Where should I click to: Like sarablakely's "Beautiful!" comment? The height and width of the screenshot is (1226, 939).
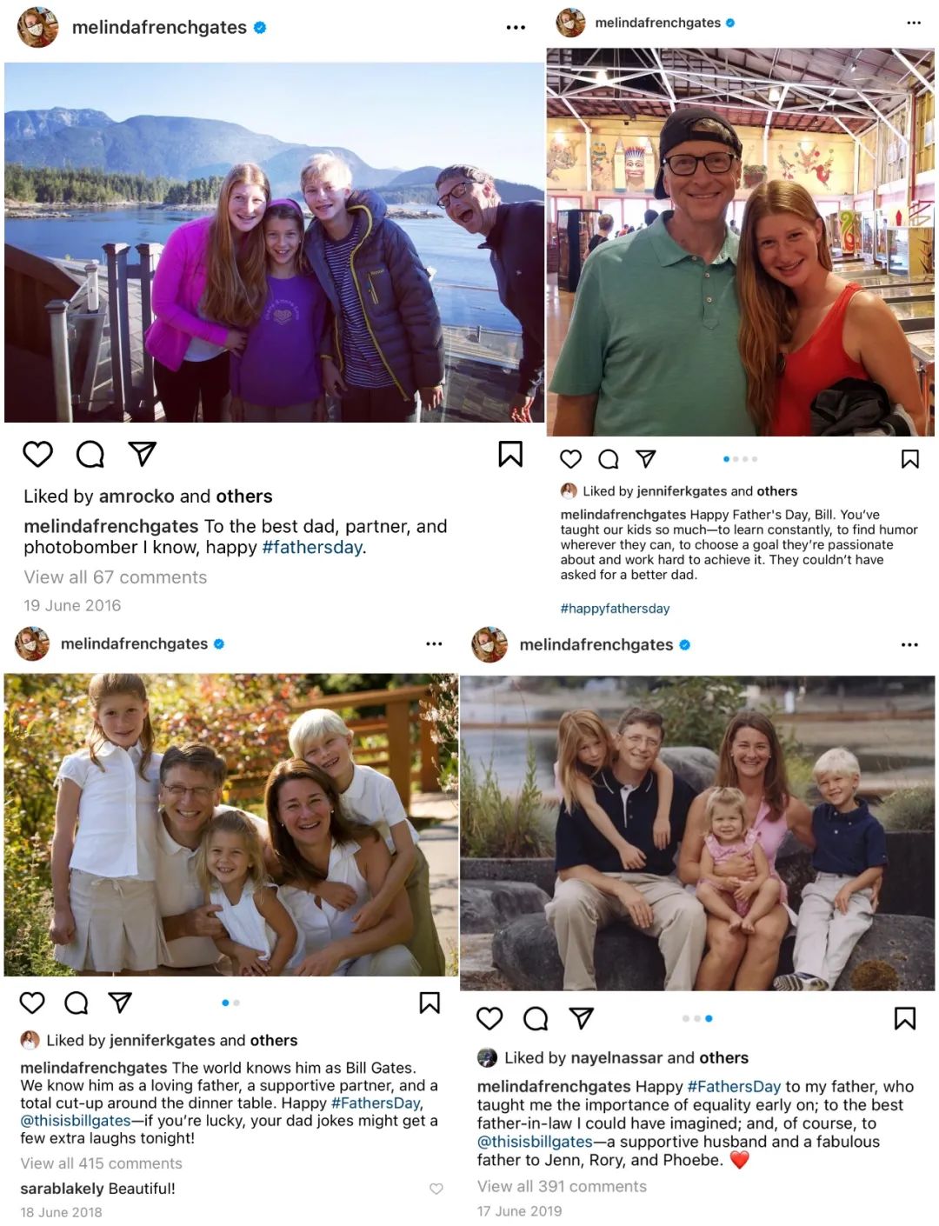[436, 1189]
